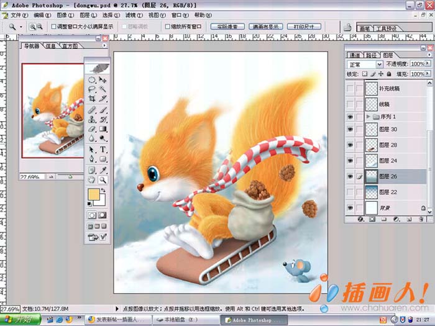Screen dimensions: 435x326
Task: Select the Slice tool
Action: point(103,98)
